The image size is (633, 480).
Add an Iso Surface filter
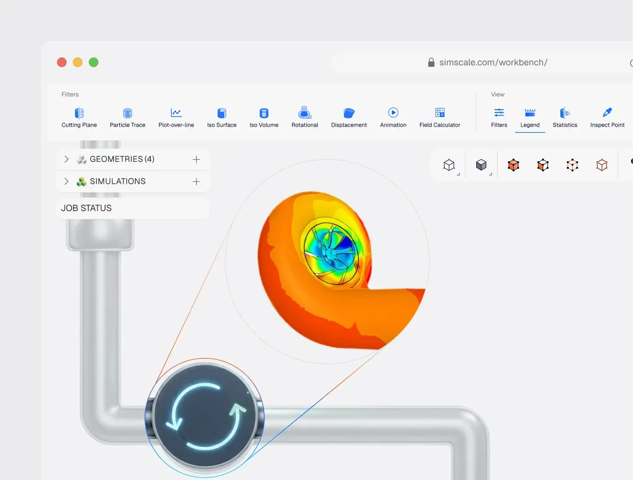point(222,118)
